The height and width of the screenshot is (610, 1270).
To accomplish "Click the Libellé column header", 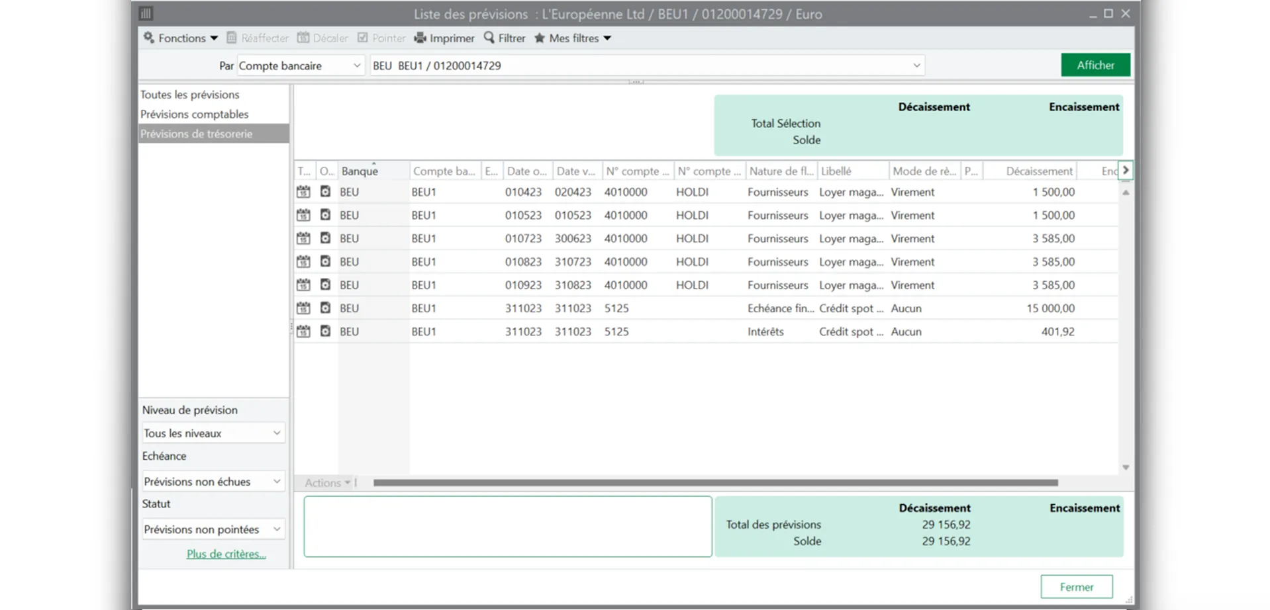I will [x=853, y=171].
